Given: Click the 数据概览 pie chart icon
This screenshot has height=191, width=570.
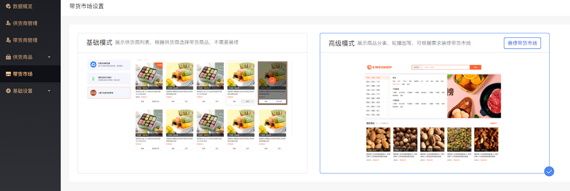Looking at the screenshot, I should [x=8, y=7].
